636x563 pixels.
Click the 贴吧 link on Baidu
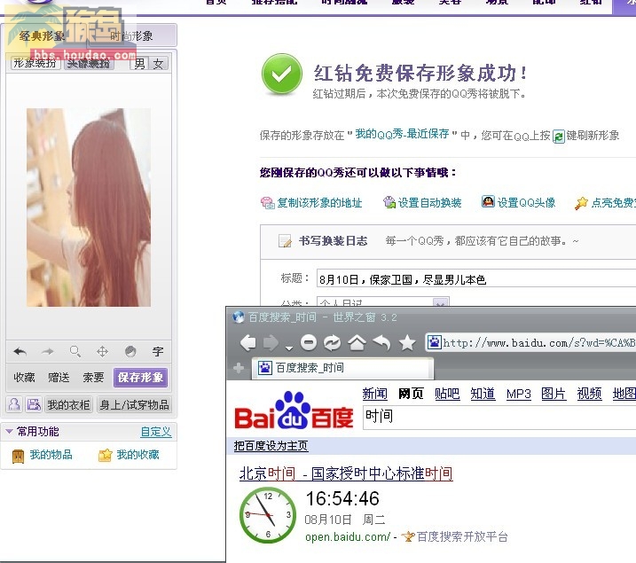447,394
